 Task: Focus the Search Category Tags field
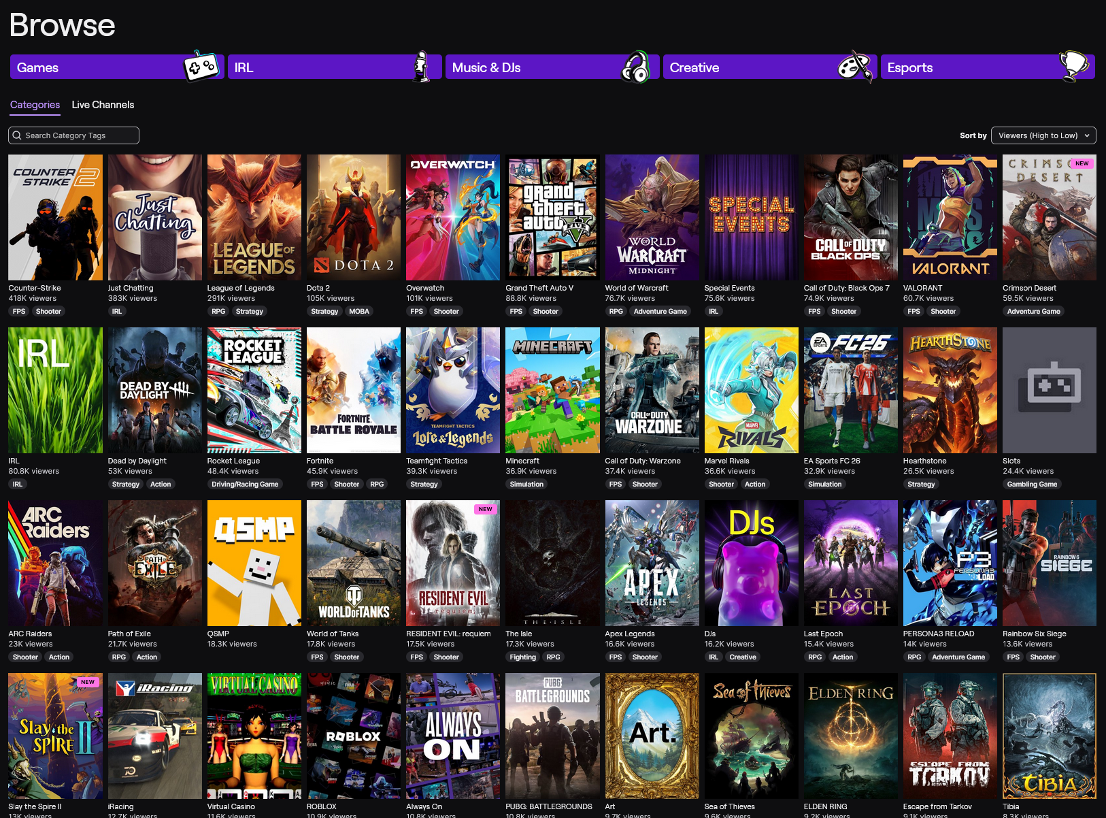point(73,135)
